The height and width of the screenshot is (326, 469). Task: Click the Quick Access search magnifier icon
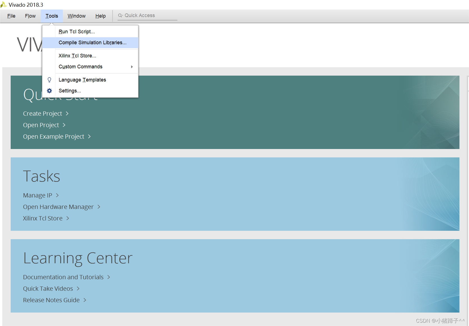point(120,15)
